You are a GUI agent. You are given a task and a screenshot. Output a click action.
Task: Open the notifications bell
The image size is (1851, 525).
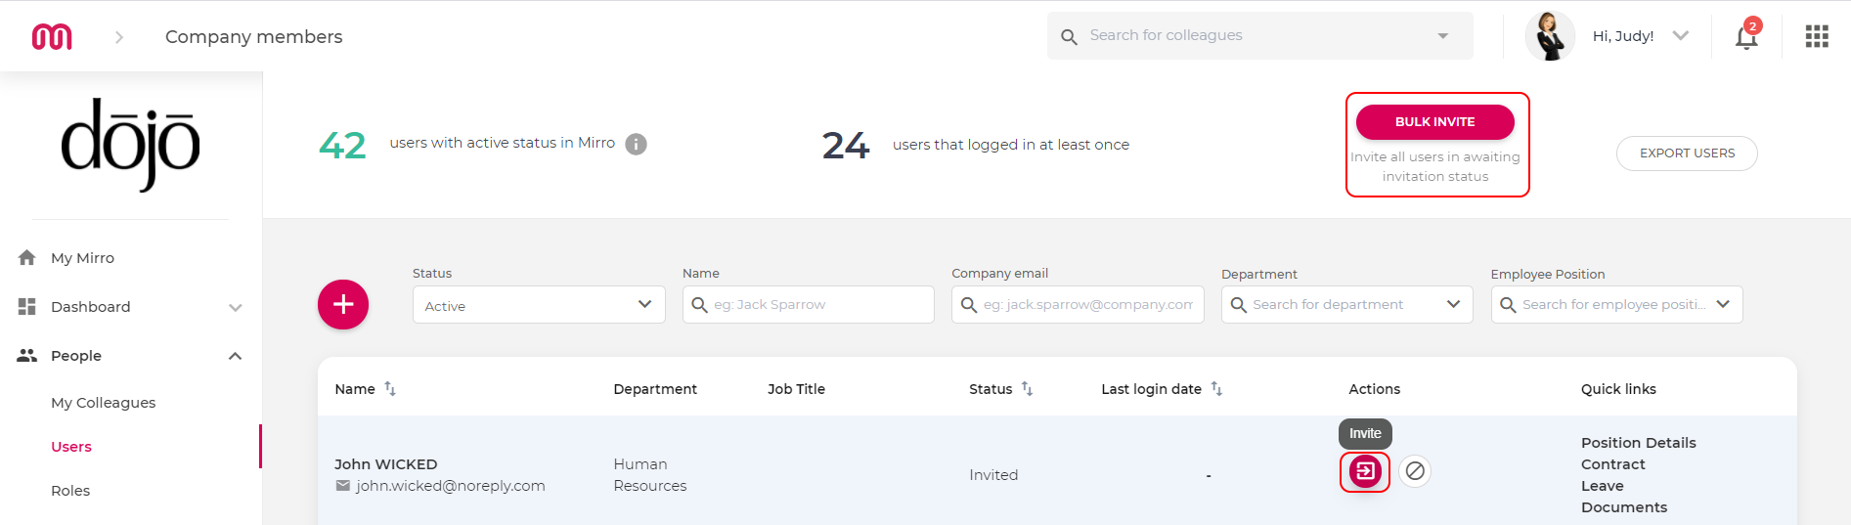[1746, 36]
